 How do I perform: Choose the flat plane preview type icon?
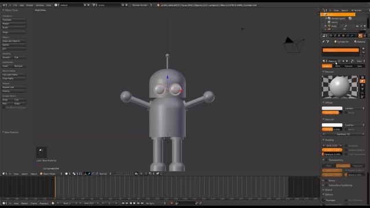click(x=362, y=77)
